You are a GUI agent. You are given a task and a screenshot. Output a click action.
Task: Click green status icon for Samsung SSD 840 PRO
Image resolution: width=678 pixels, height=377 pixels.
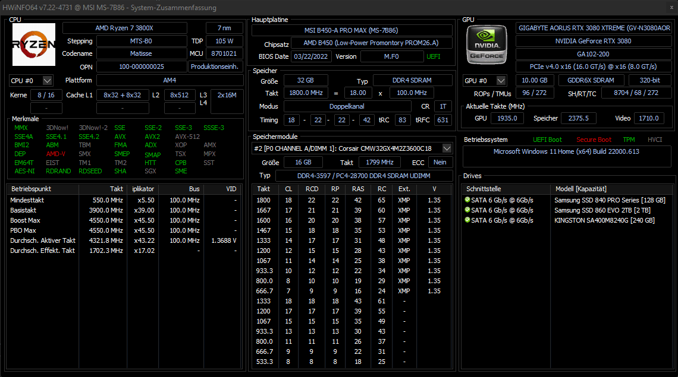click(x=467, y=200)
